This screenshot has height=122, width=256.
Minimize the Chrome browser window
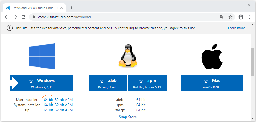tap(225, 5)
